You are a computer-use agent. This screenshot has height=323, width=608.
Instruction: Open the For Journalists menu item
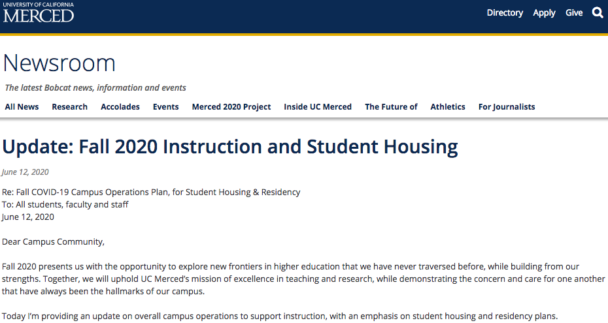(x=507, y=107)
